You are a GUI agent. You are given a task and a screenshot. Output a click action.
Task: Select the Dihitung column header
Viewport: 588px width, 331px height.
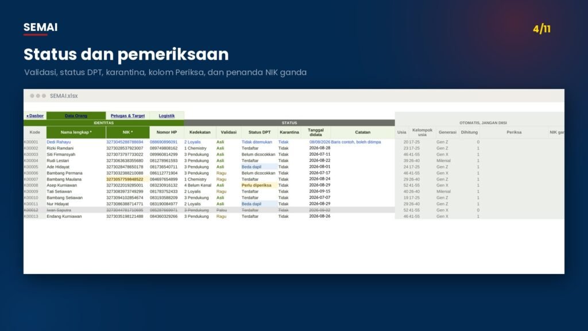(469, 132)
